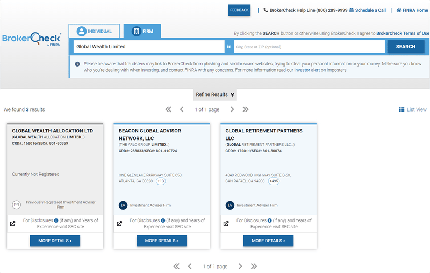Go to previous page using top pagination
Viewport: 430px width, 273px height.
point(182,109)
